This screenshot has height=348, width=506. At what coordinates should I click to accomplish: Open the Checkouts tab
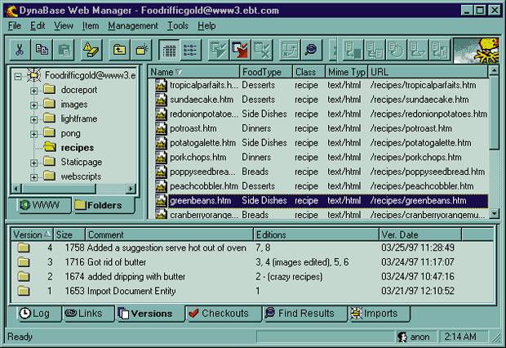click(224, 313)
